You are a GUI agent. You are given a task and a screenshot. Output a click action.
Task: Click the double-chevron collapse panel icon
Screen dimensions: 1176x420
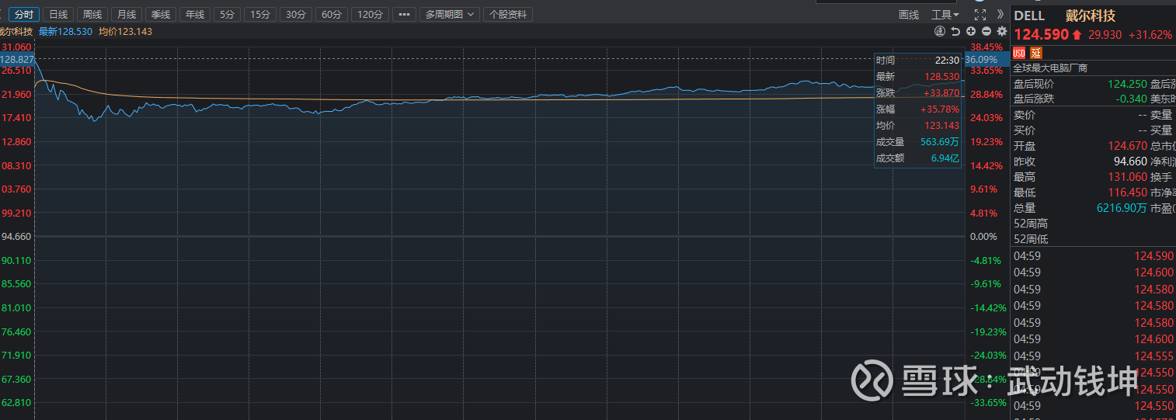coord(1000,15)
